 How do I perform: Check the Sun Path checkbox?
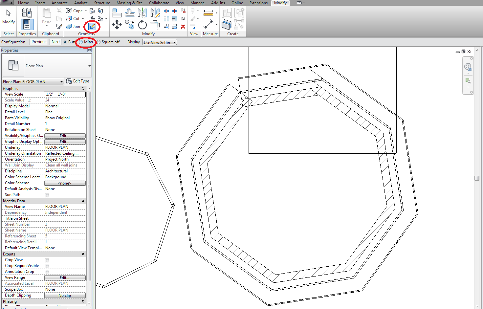click(47, 195)
